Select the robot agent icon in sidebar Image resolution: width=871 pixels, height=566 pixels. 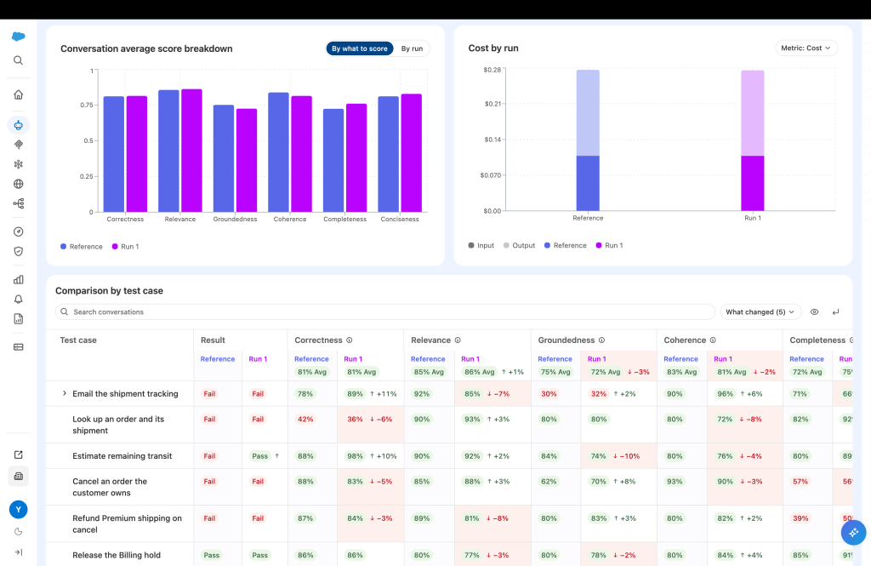[19, 125]
